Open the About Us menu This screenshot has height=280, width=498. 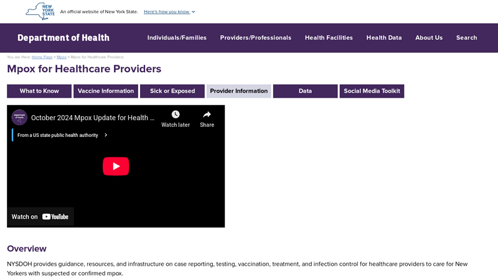click(x=429, y=38)
